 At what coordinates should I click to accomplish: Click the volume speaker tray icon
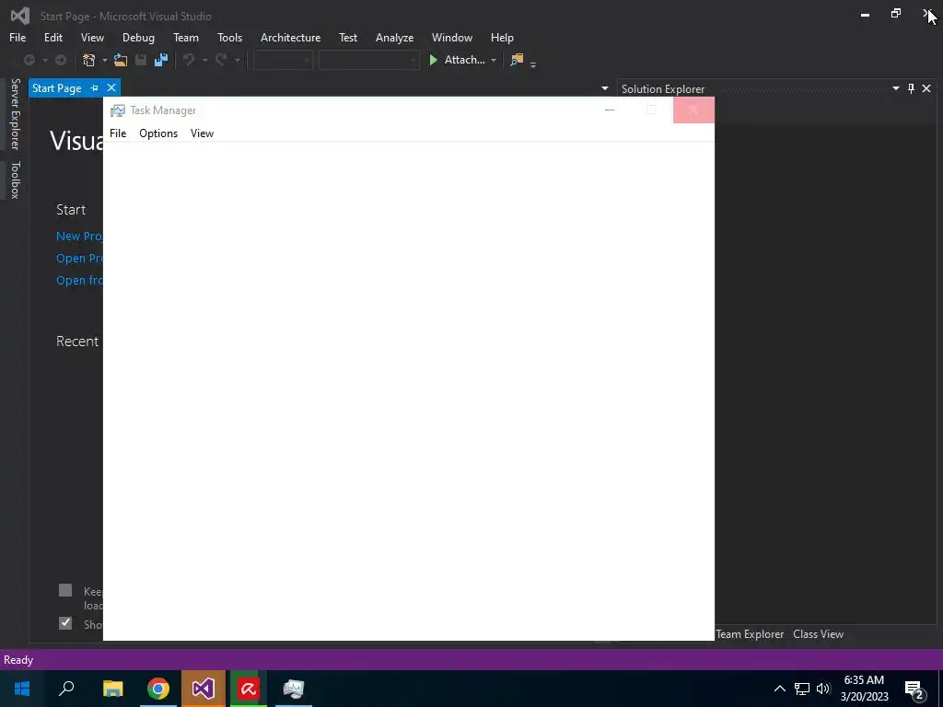[823, 689]
